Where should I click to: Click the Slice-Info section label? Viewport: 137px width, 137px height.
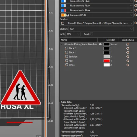click(66, 102)
